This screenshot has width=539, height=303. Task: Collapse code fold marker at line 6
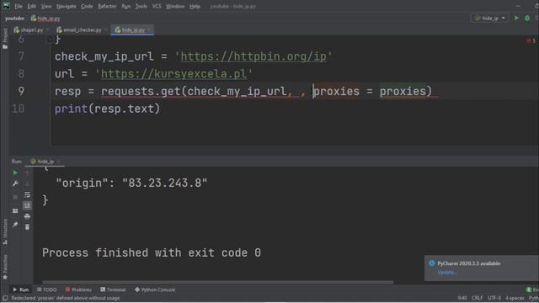tap(50, 40)
